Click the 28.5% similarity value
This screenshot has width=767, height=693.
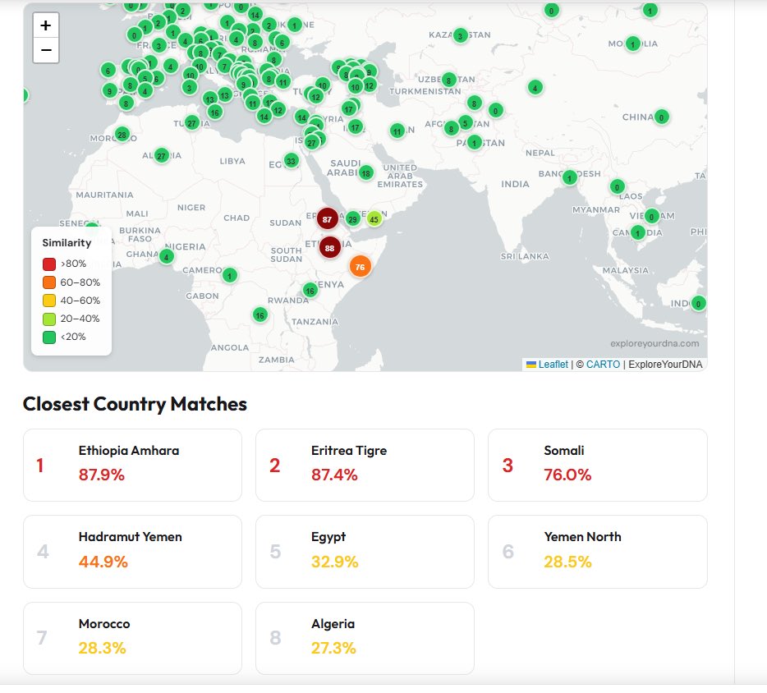click(568, 562)
